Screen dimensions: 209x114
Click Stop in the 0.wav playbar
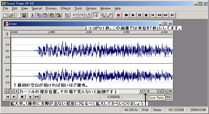[22, 97]
